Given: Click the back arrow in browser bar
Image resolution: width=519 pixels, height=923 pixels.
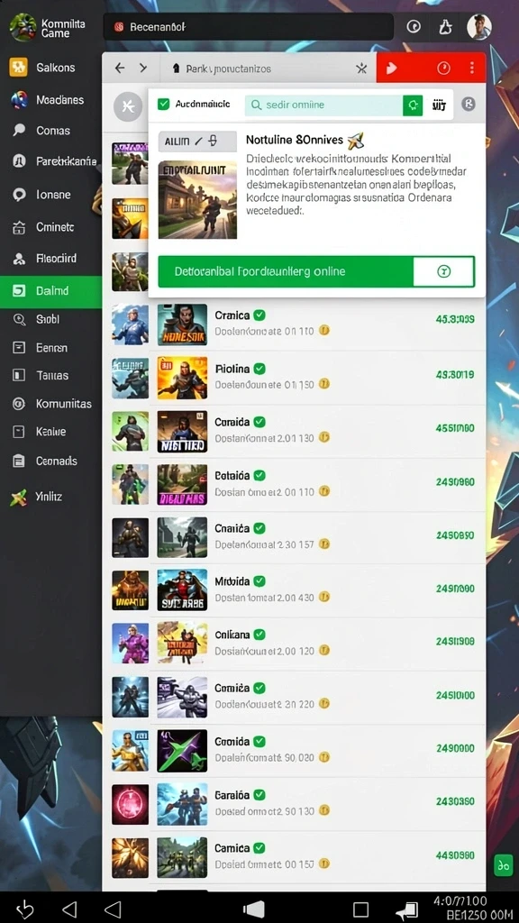Looking at the screenshot, I should coord(120,69).
